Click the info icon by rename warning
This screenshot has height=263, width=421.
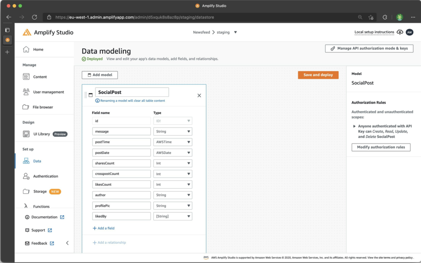(x=97, y=101)
